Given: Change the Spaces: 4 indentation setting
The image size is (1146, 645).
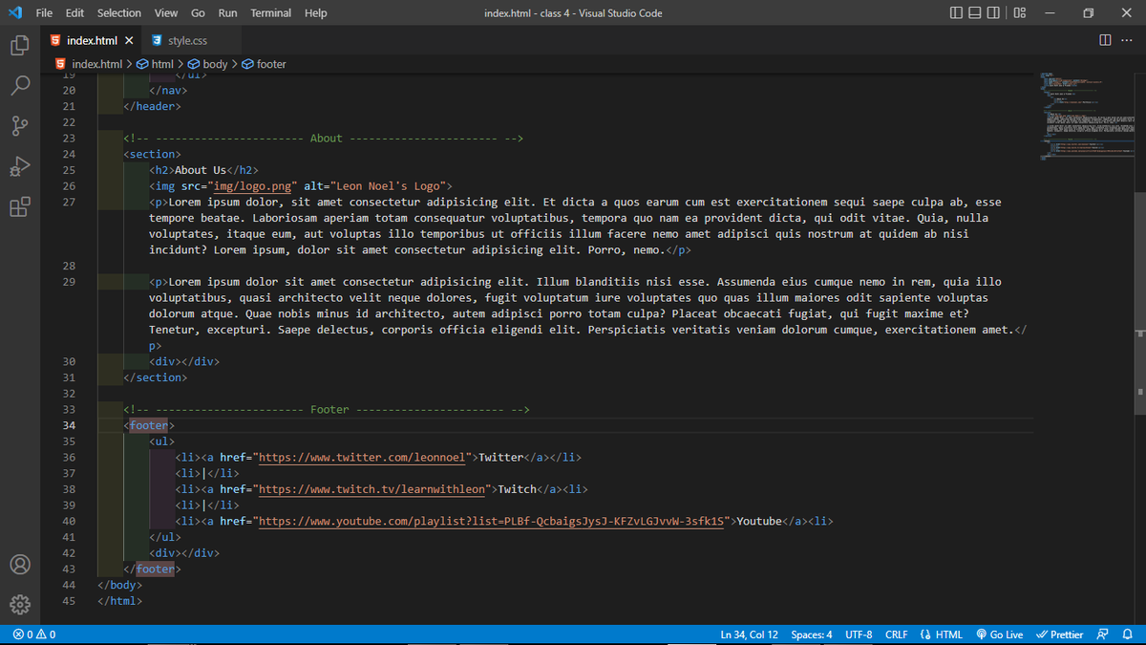Looking at the screenshot, I should click(812, 634).
